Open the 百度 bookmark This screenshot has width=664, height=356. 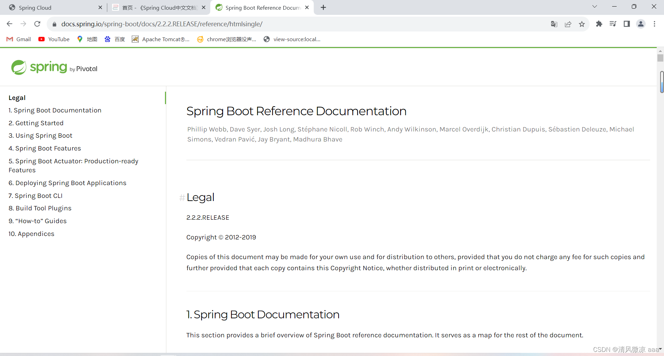115,39
